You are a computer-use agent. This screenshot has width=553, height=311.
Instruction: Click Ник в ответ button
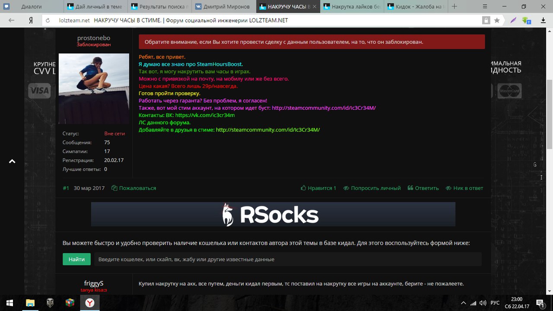(464, 188)
